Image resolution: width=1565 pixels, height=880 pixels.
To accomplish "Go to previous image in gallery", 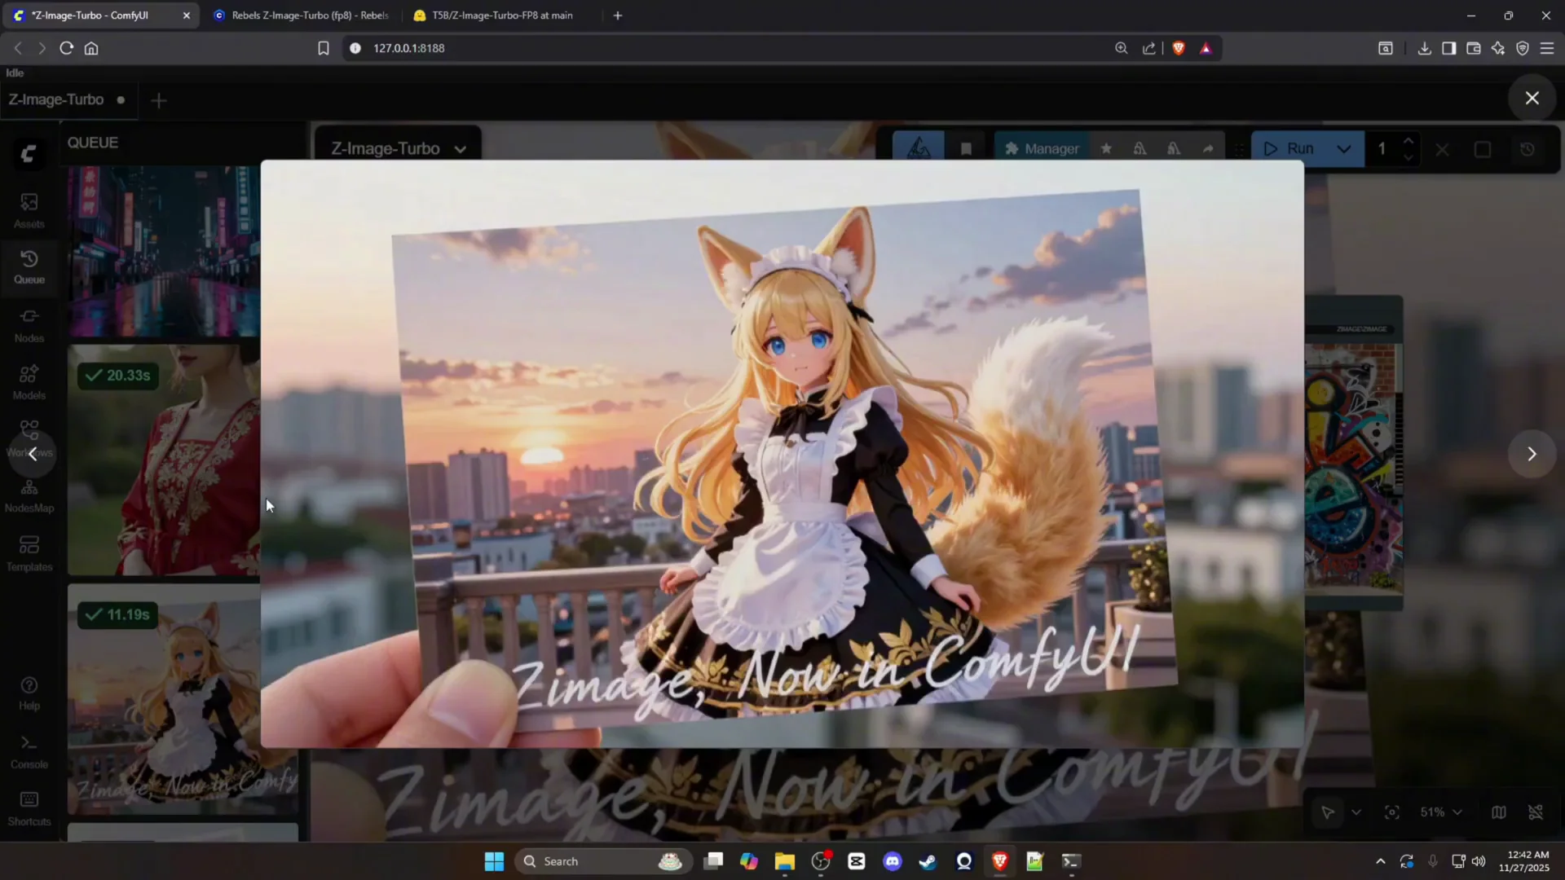I will 33,454.
